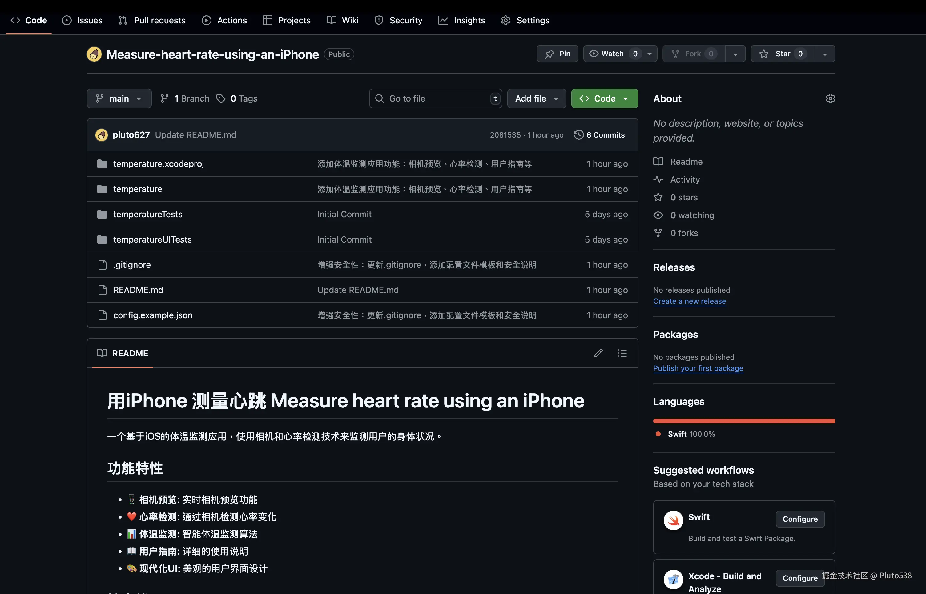This screenshot has height=594, width=926.
Task: Expand the green Code dropdown
Action: pyautogui.click(x=604, y=99)
